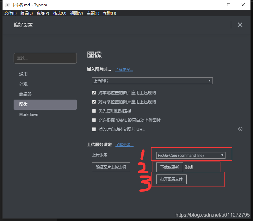
Task: Open the 主题(T) menu
Action: click(93, 13)
